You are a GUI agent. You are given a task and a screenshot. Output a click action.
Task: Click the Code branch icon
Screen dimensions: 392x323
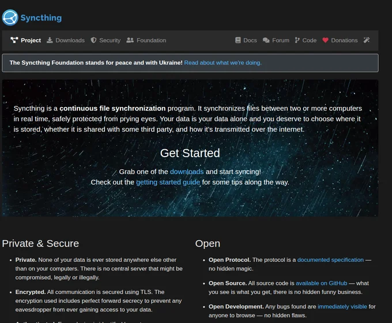click(x=297, y=40)
